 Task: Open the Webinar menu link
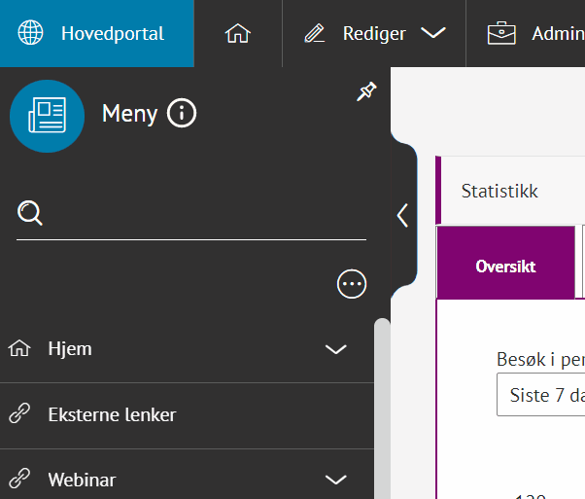pyautogui.click(x=82, y=480)
